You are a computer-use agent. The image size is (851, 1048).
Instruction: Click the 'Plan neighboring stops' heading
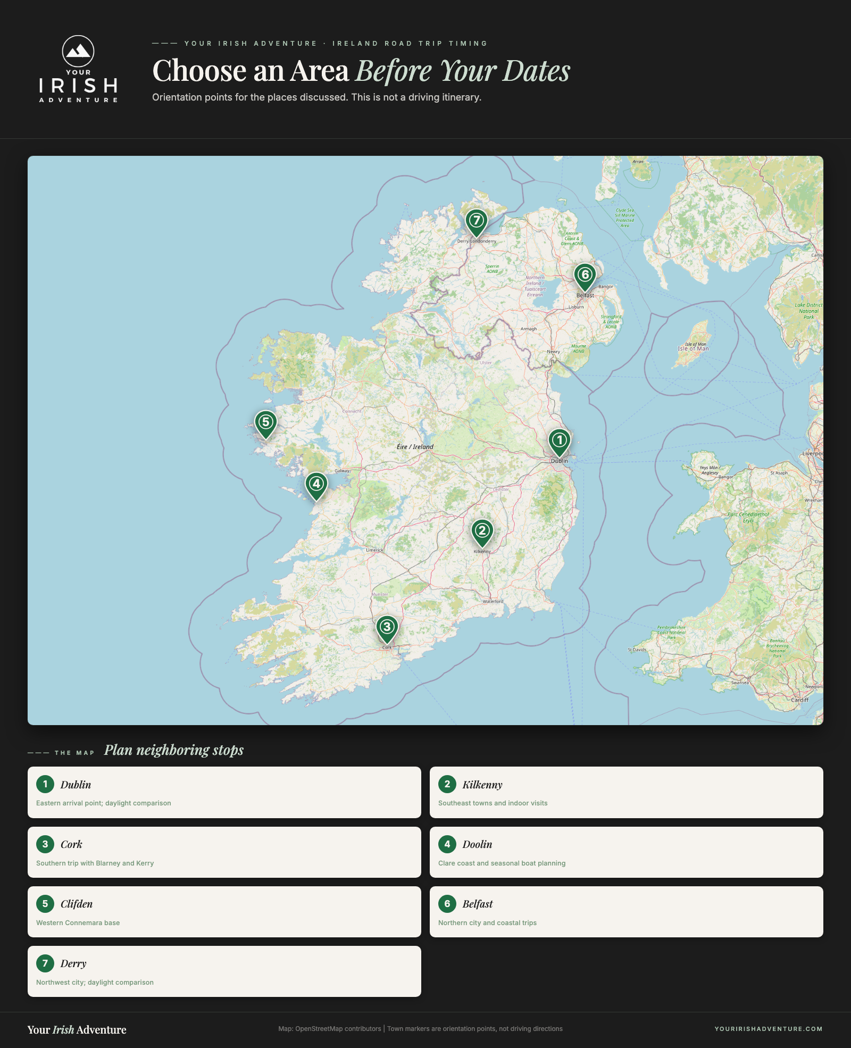pyautogui.click(x=174, y=750)
